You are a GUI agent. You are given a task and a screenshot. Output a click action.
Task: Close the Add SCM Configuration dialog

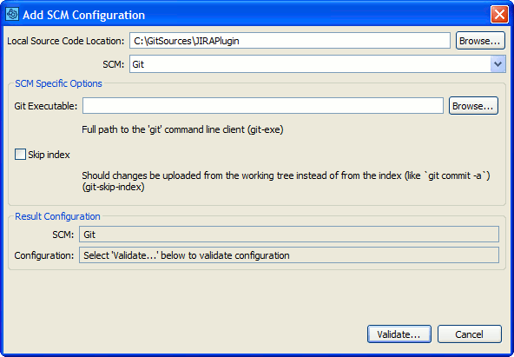(x=499, y=15)
